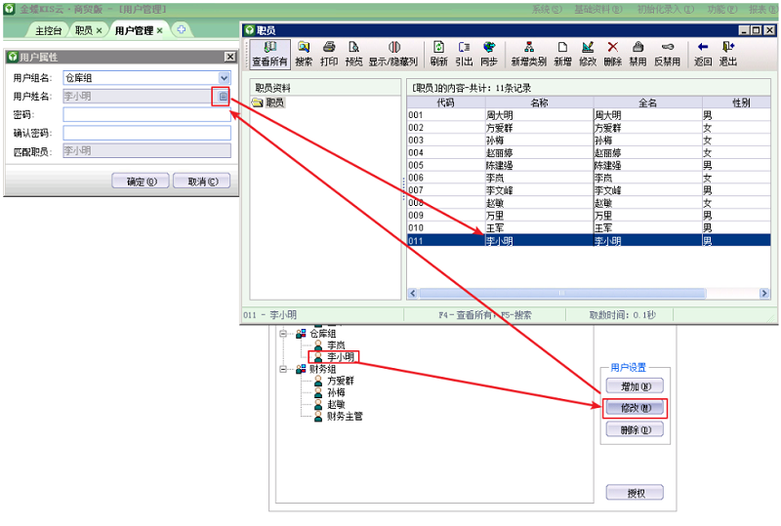Collapse the 财务组 tree node

click(284, 369)
